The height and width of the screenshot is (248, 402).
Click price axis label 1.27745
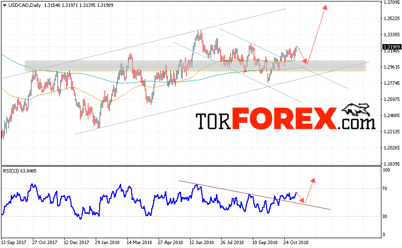(x=392, y=83)
